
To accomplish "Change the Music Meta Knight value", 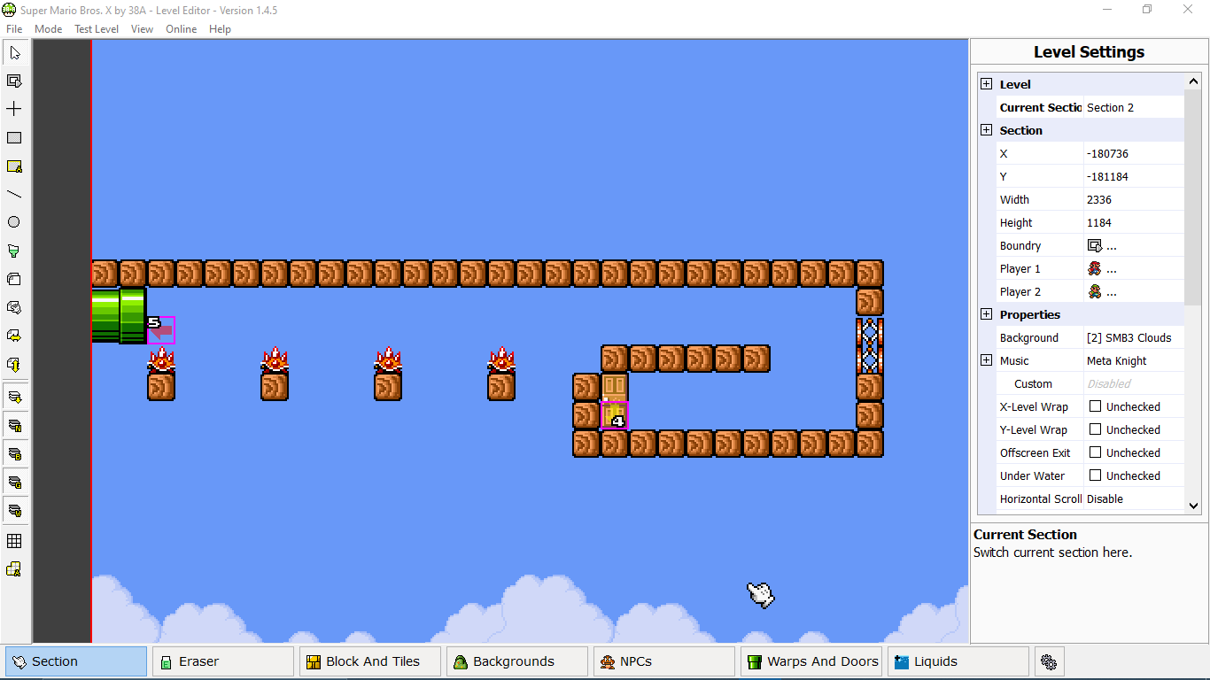I will [x=1134, y=360].
